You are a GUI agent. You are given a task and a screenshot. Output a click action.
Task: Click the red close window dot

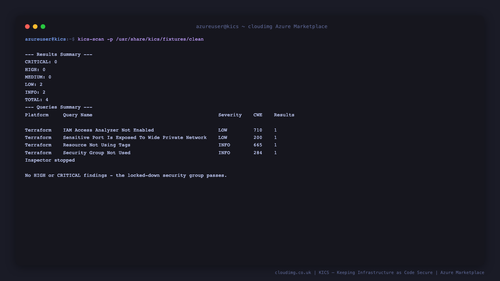tap(27, 27)
